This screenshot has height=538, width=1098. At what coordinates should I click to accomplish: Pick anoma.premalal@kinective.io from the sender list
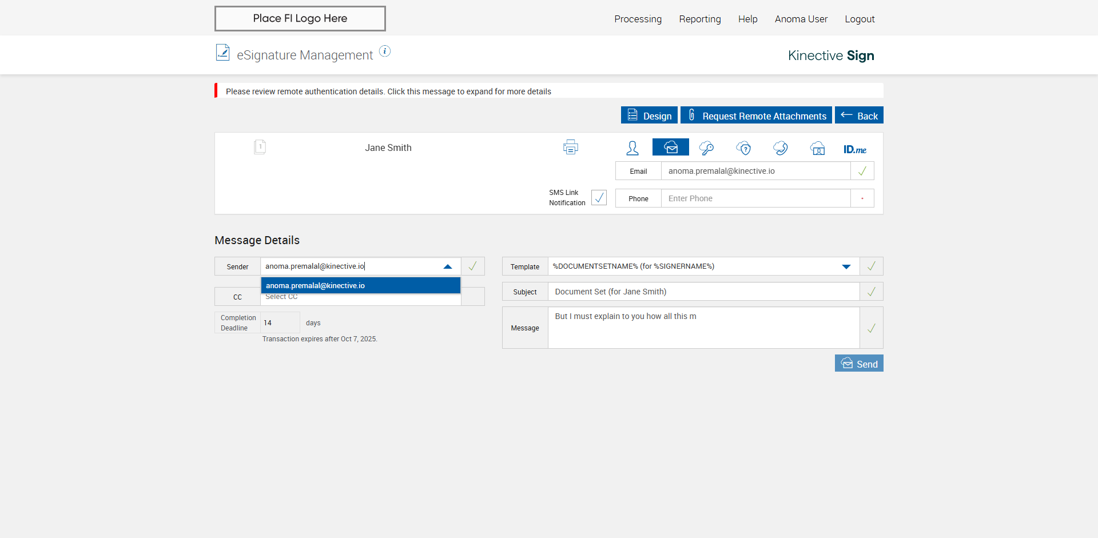click(x=360, y=285)
